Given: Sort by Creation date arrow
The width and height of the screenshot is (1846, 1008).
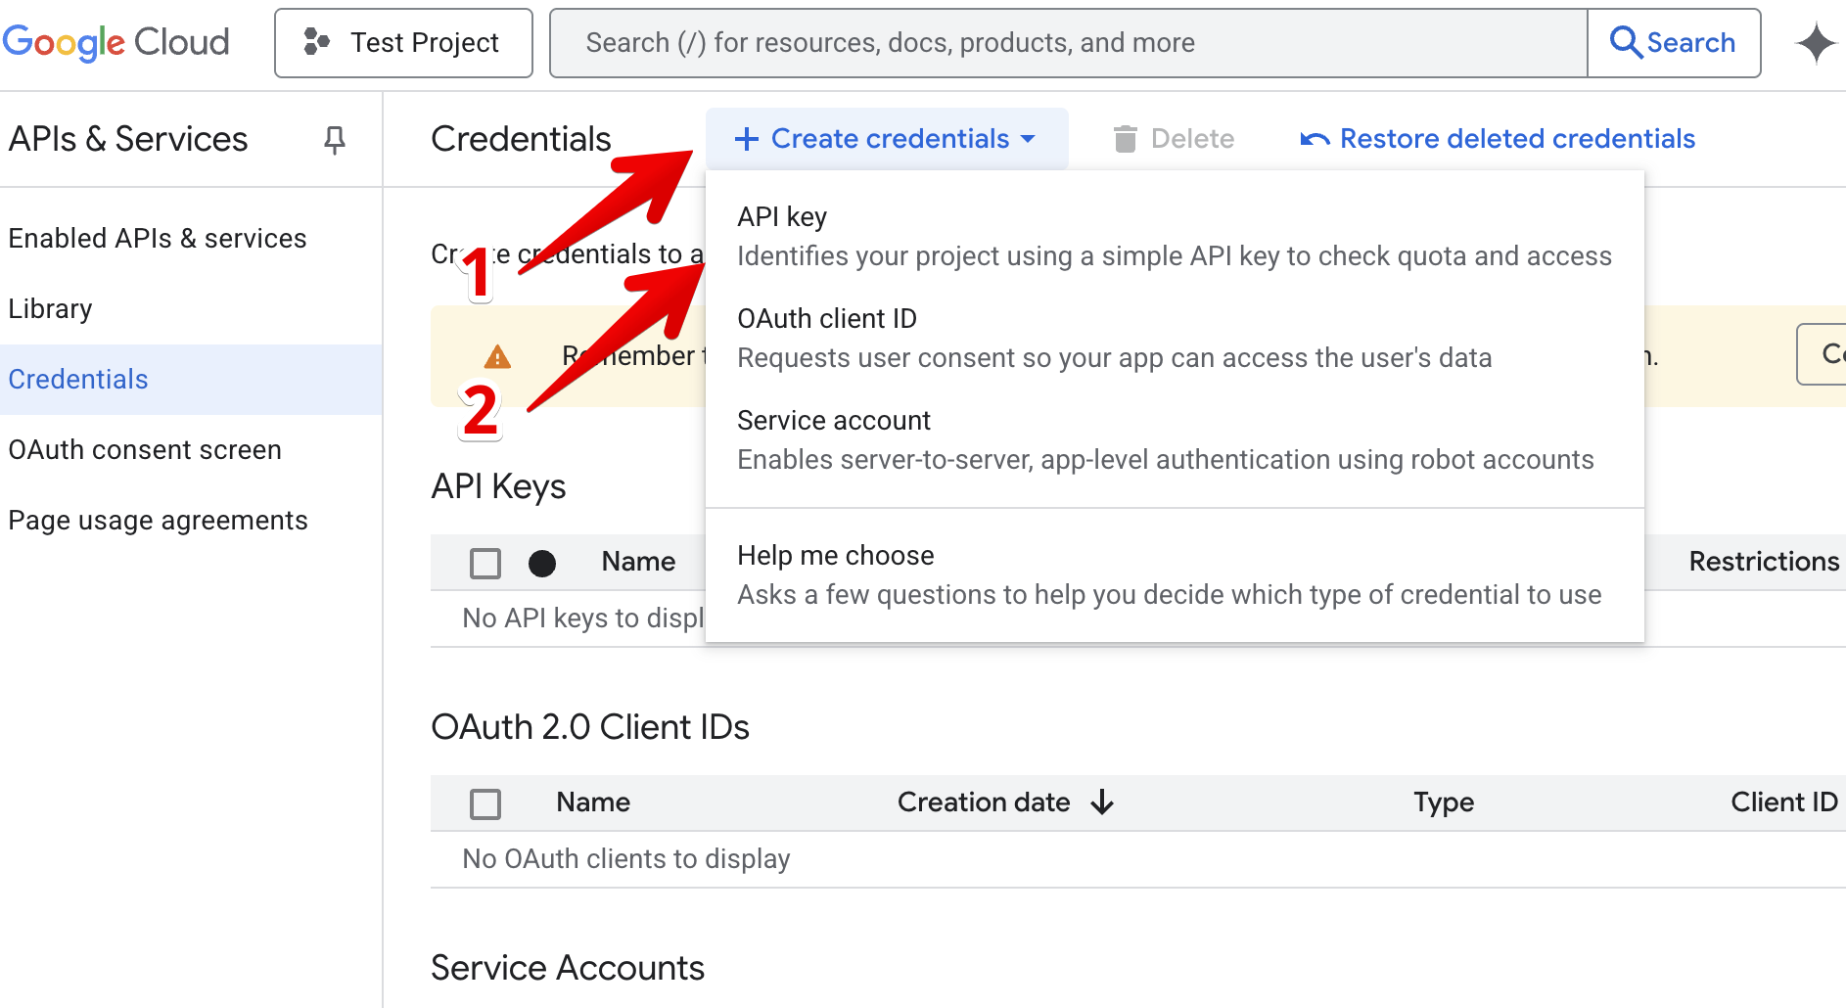Looking at the screenshot, I should click(1102, 802).
